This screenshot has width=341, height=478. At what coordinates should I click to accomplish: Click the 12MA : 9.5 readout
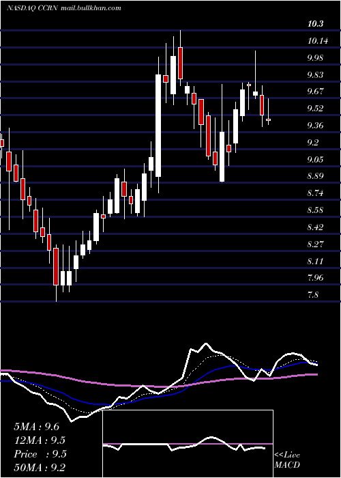pyautogui.click(x=40, y=440)
